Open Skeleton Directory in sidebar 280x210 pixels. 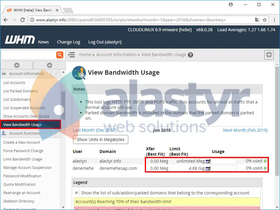(19, 201)
